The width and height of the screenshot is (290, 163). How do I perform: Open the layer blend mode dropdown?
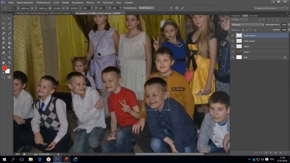click(247, 24)
